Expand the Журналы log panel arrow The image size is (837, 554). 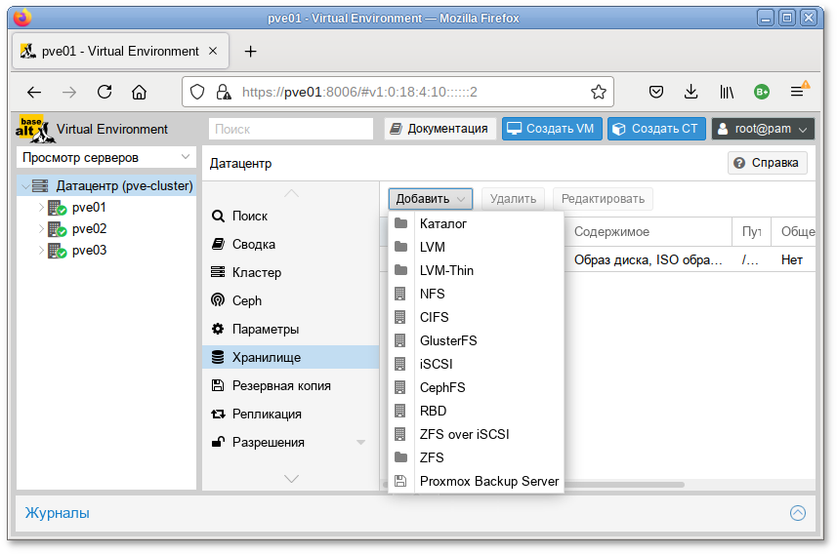(798, 513)
